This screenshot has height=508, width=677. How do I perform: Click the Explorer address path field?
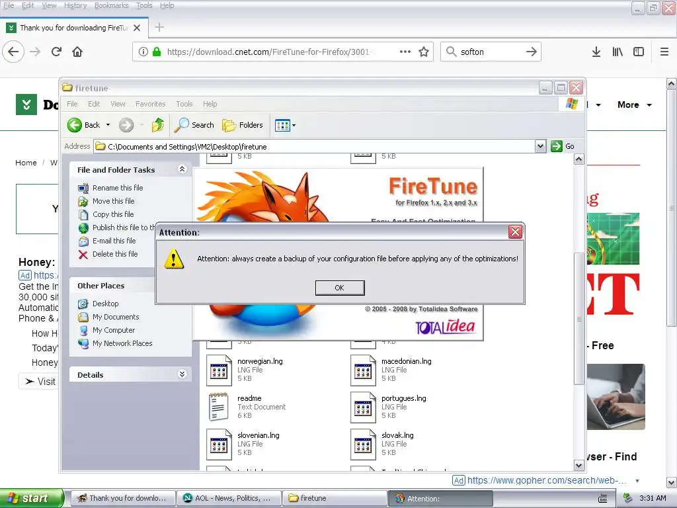point(314,146)
